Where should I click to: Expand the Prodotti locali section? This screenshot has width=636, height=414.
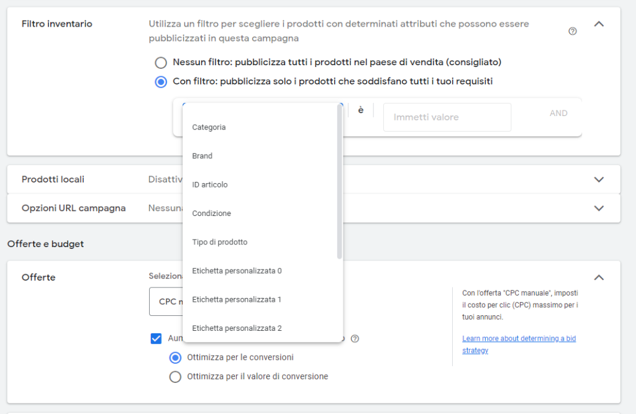599,179
